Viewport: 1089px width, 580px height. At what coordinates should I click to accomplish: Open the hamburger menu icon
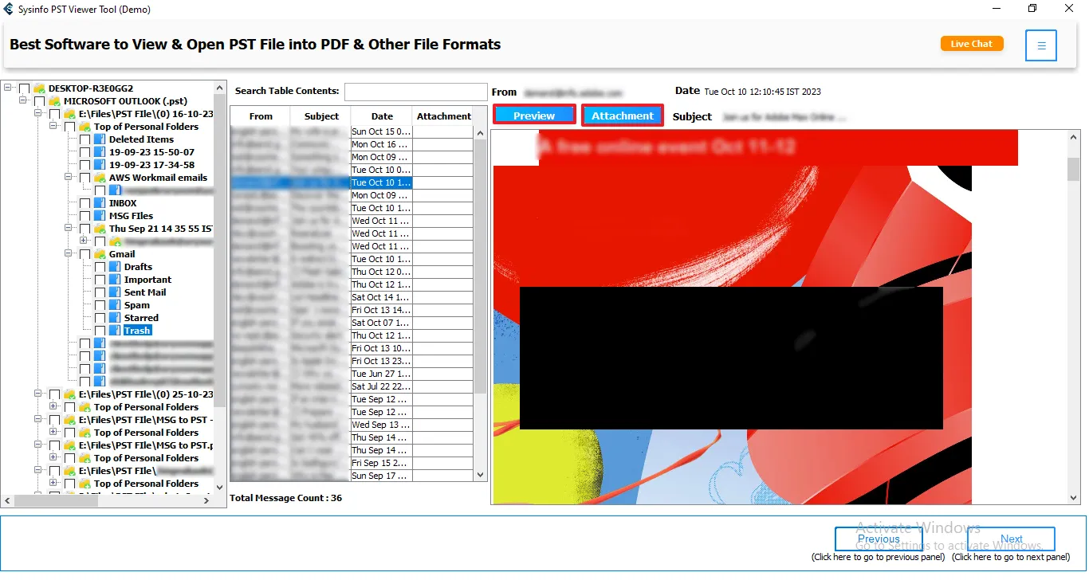click(1041, 45)
